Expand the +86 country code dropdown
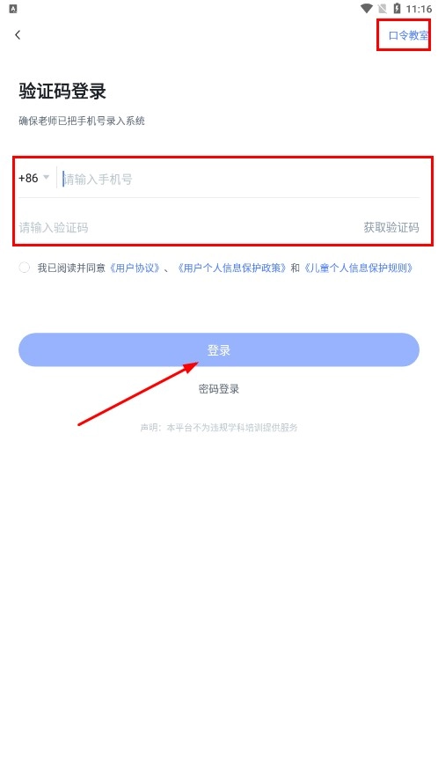This screenshot has height=779, width=438. (x=33, y=178)
